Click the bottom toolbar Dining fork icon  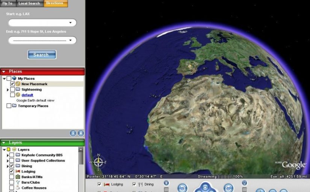140,185
